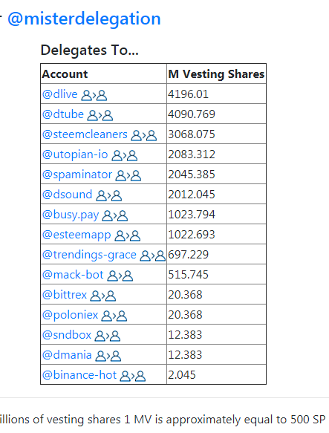Open the @steemcleaners account link

[x=85, y=134]
